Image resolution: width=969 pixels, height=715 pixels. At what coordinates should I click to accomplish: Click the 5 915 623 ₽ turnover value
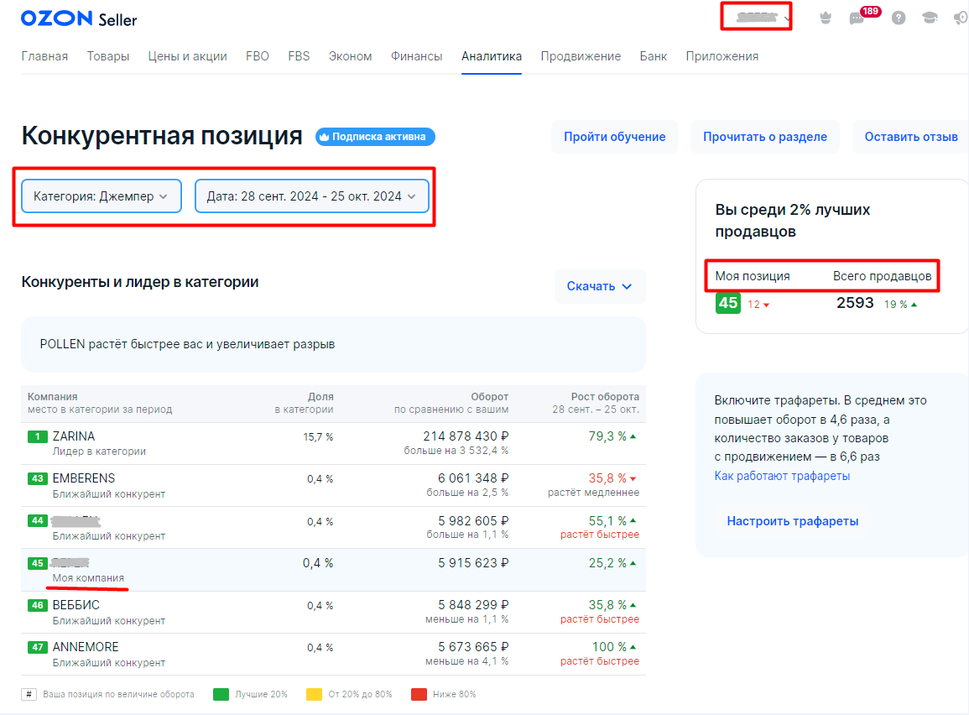473,563
